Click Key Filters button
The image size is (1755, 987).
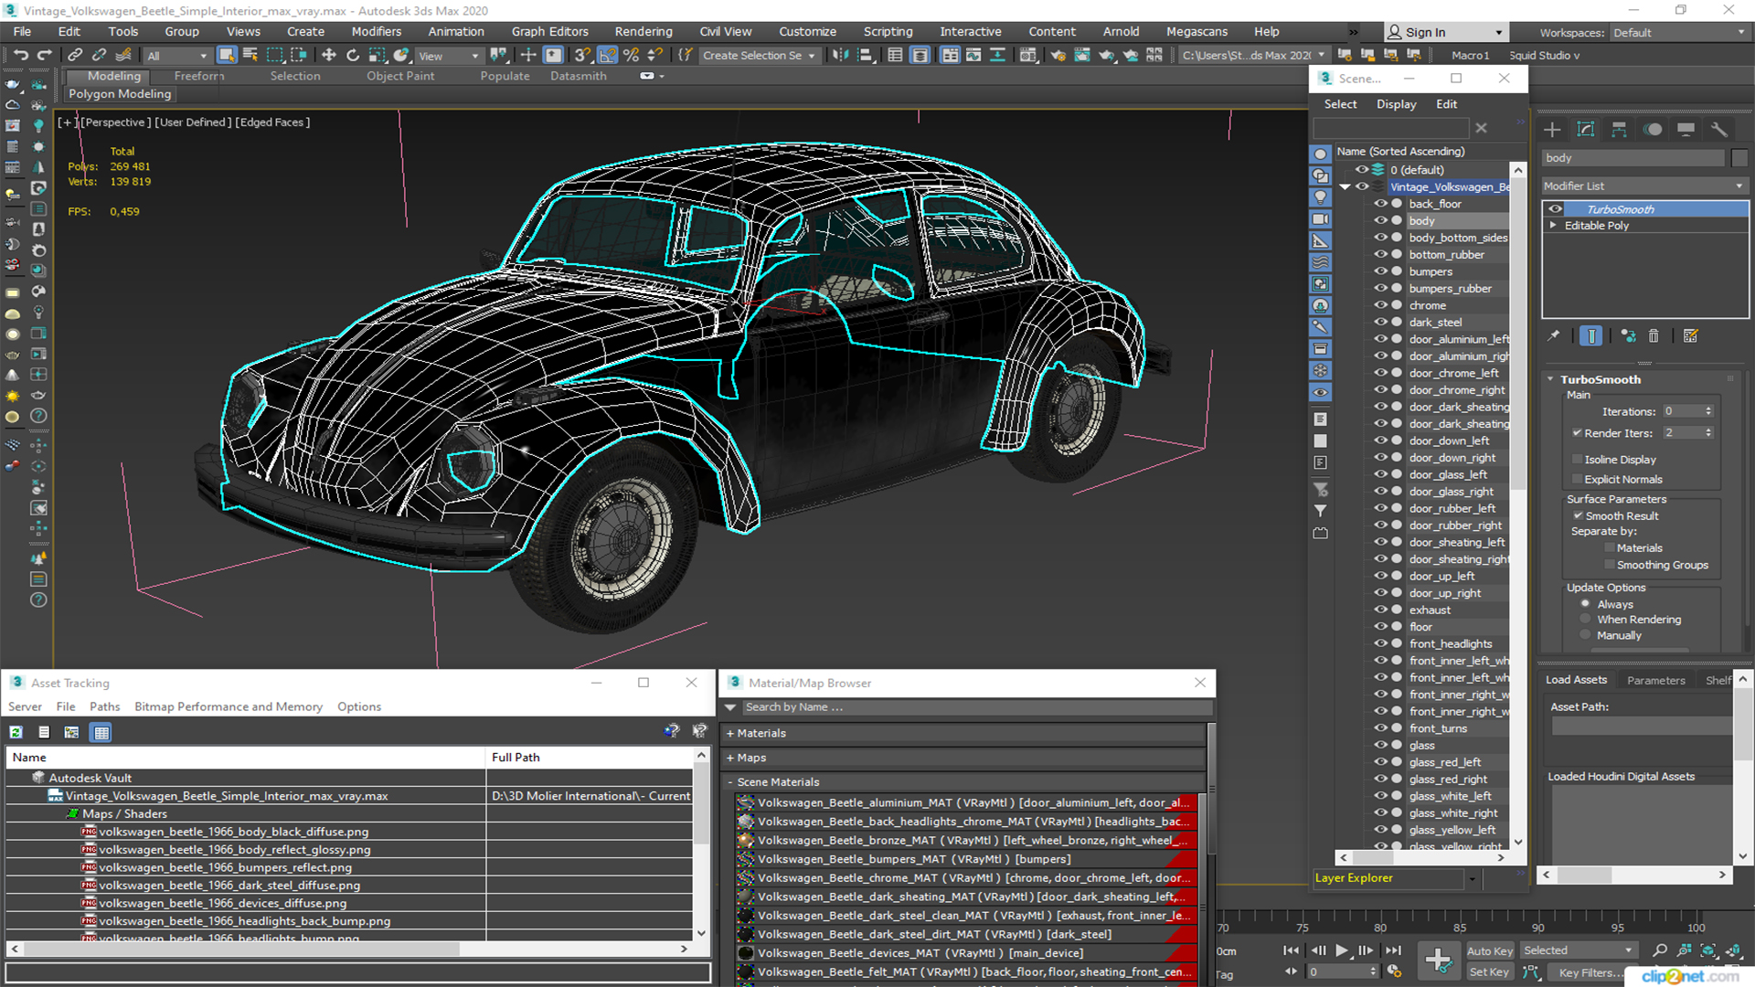[1591, 973]
